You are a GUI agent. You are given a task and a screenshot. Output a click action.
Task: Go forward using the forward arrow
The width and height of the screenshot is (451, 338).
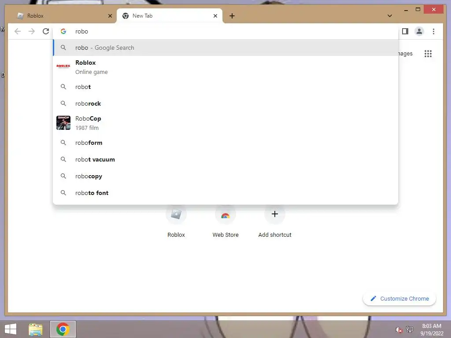(32, 31)
